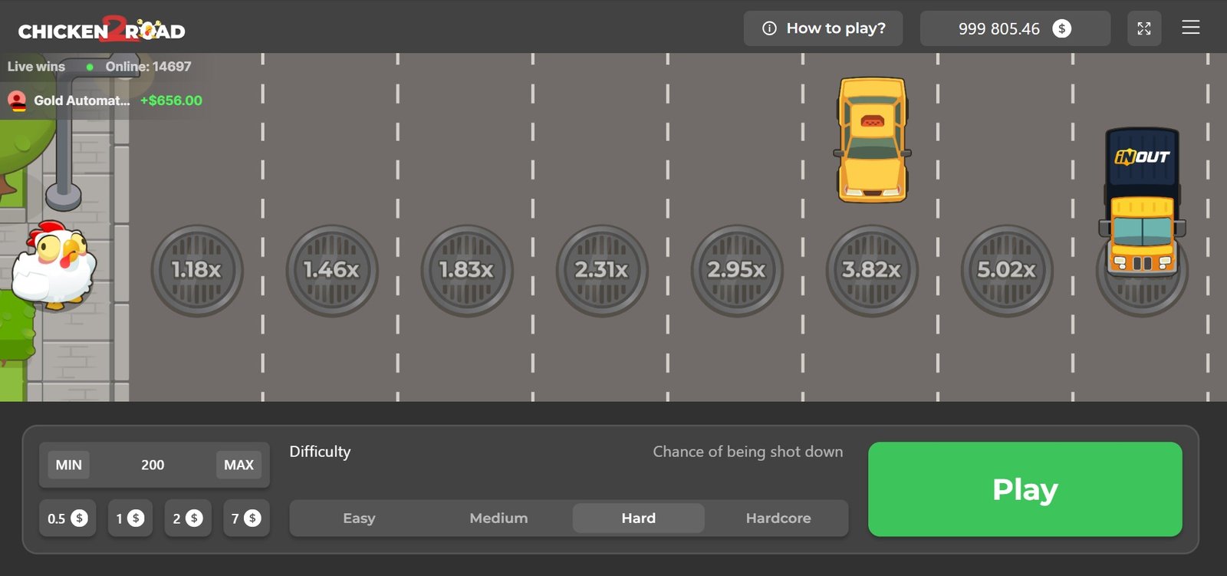Switch difficulty to Medium

[x=498, y=518]
